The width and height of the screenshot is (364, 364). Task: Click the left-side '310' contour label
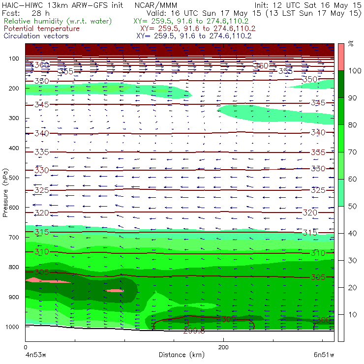(42, 252)
